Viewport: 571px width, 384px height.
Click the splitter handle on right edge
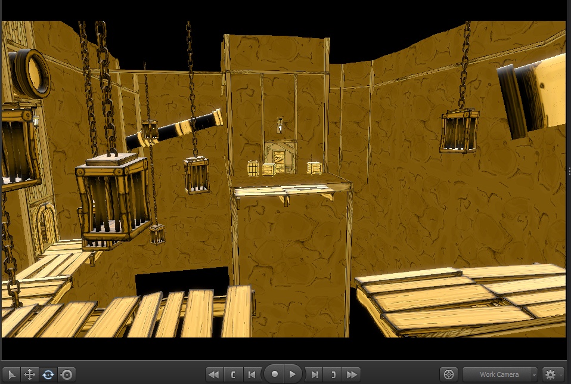pos(569,171)
